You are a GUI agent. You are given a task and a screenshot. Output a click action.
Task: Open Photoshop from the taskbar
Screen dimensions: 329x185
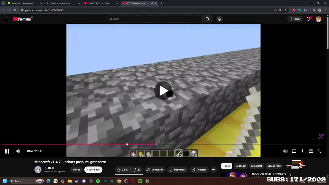105,181
